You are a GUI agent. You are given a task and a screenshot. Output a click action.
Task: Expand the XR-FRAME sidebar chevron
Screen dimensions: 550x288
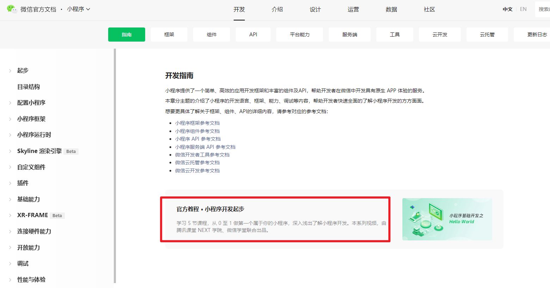tap(10, 215)
